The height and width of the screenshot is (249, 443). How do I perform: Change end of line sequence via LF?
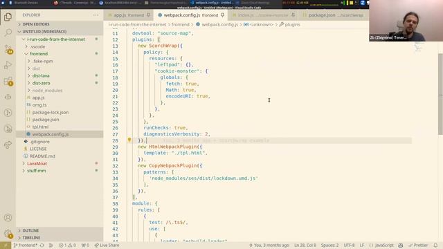[x=362, y=246]
